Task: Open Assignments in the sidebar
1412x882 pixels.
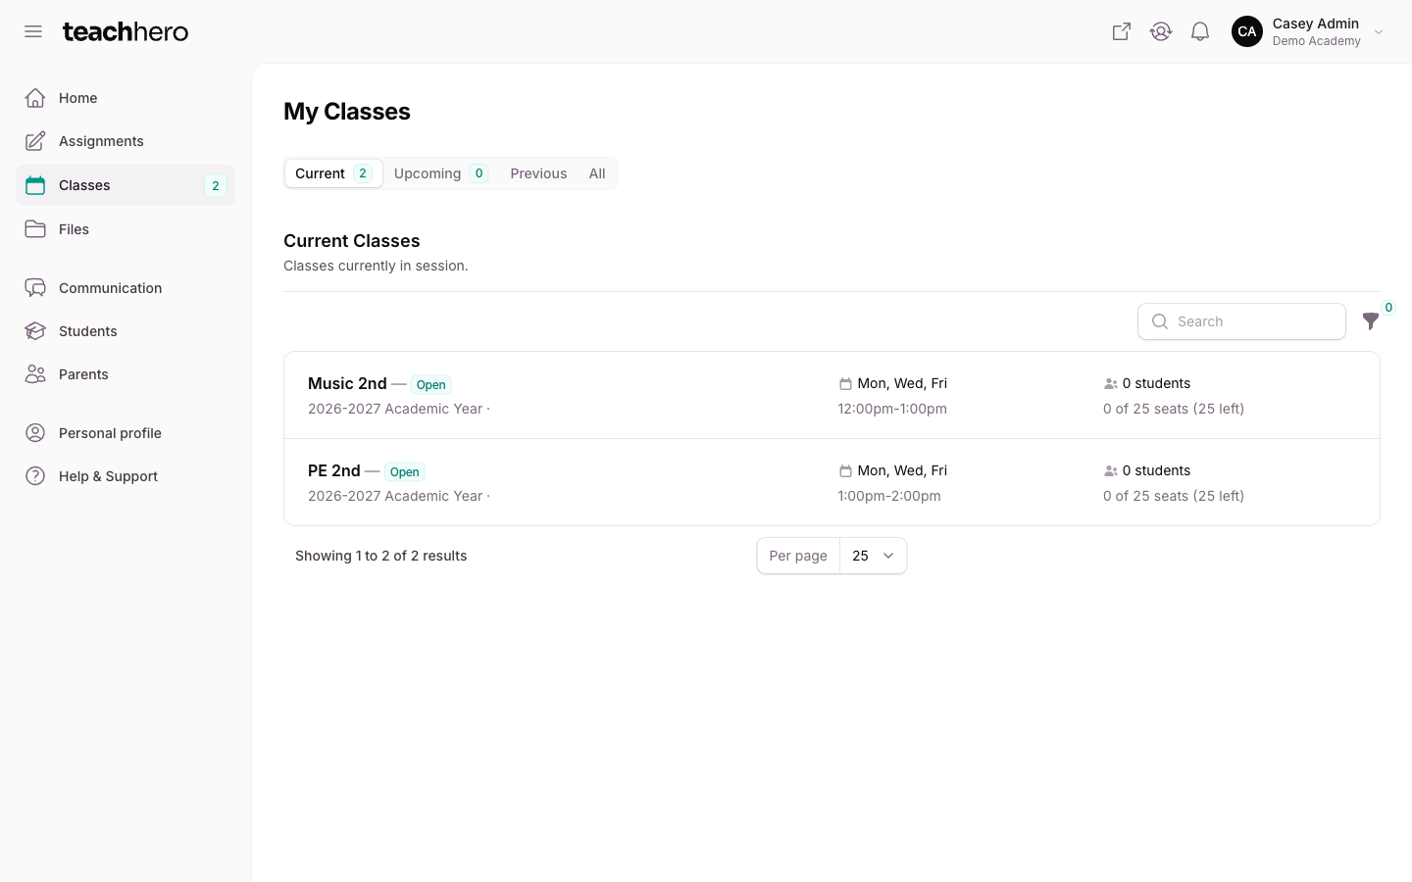Action: pos(126,141)
